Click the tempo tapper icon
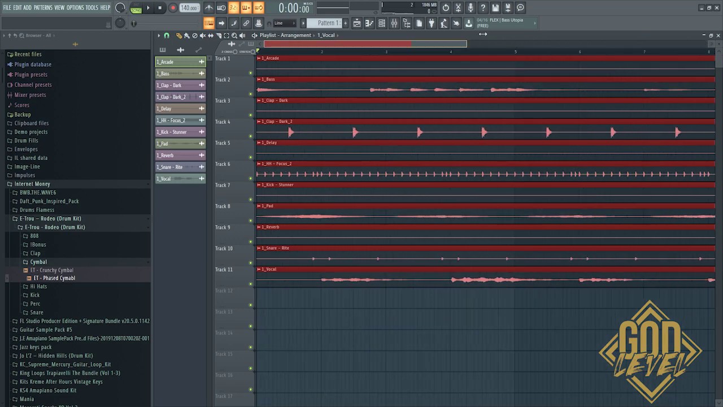 point(444,23)
